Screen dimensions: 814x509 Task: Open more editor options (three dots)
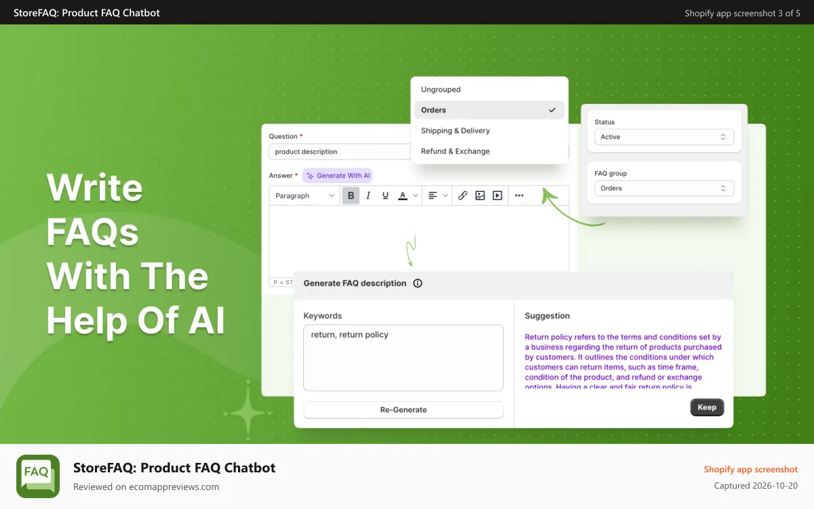coord(519,195)
